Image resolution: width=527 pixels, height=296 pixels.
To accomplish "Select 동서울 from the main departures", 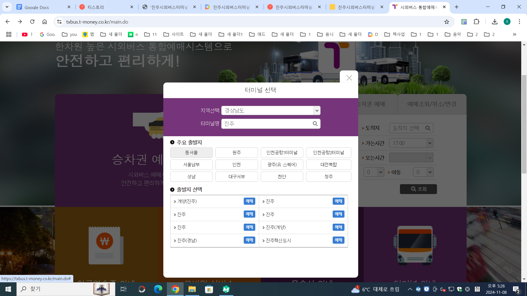I will [191, 153].
